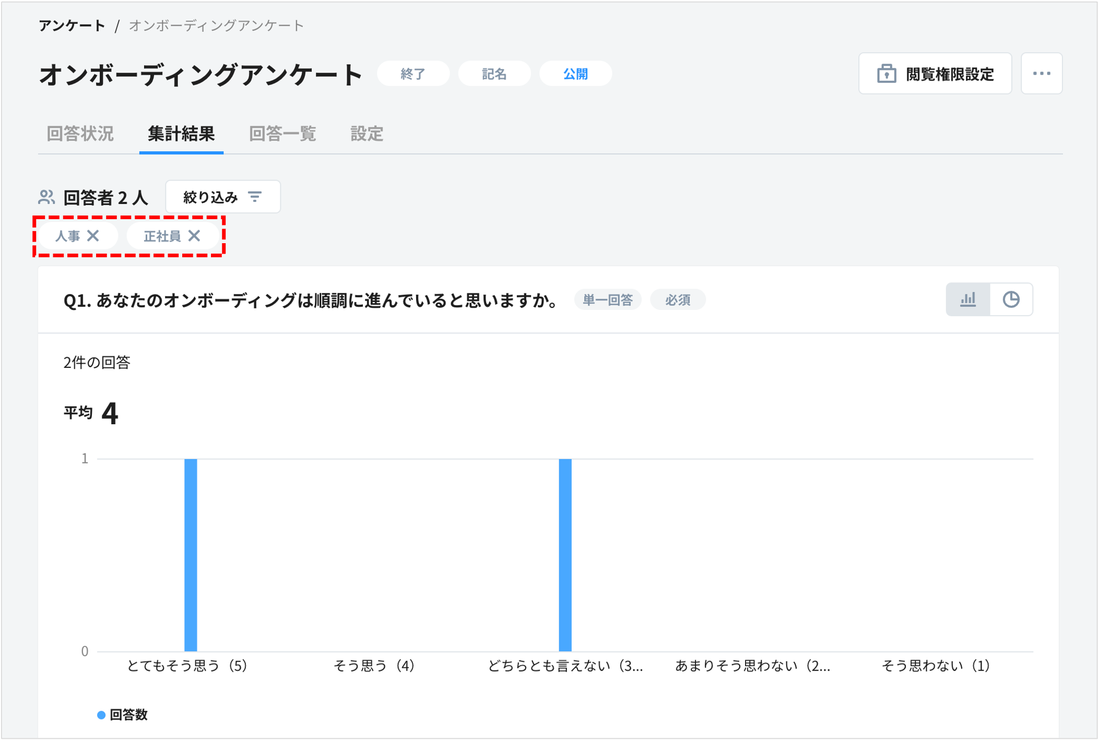Select the 集計結果 tab
The image size is (1098, 741).
point(181,134)
